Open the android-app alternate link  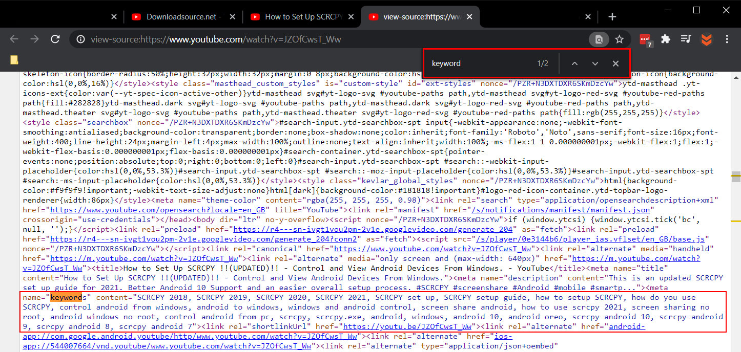(334, 331)
